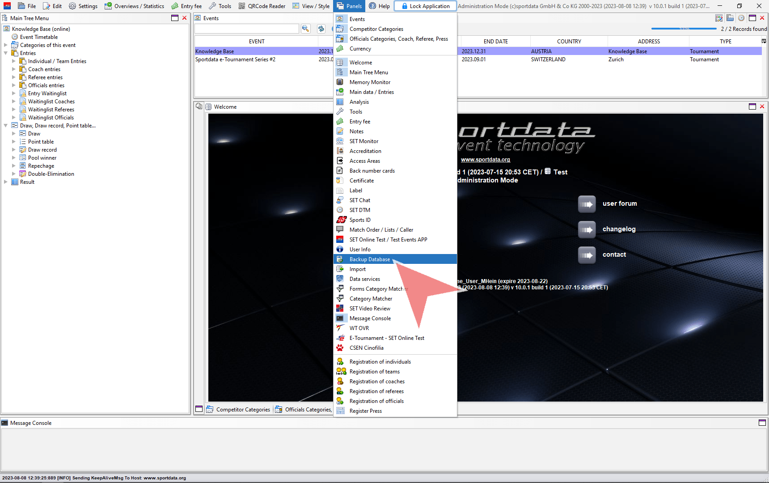The height and width of the screenshot is (483, 769).
Task: Expand the Individual / Team Entries node
Action: [14, 61]
